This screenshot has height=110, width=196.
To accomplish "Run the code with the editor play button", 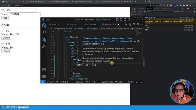I will click(x=126, y=24).
